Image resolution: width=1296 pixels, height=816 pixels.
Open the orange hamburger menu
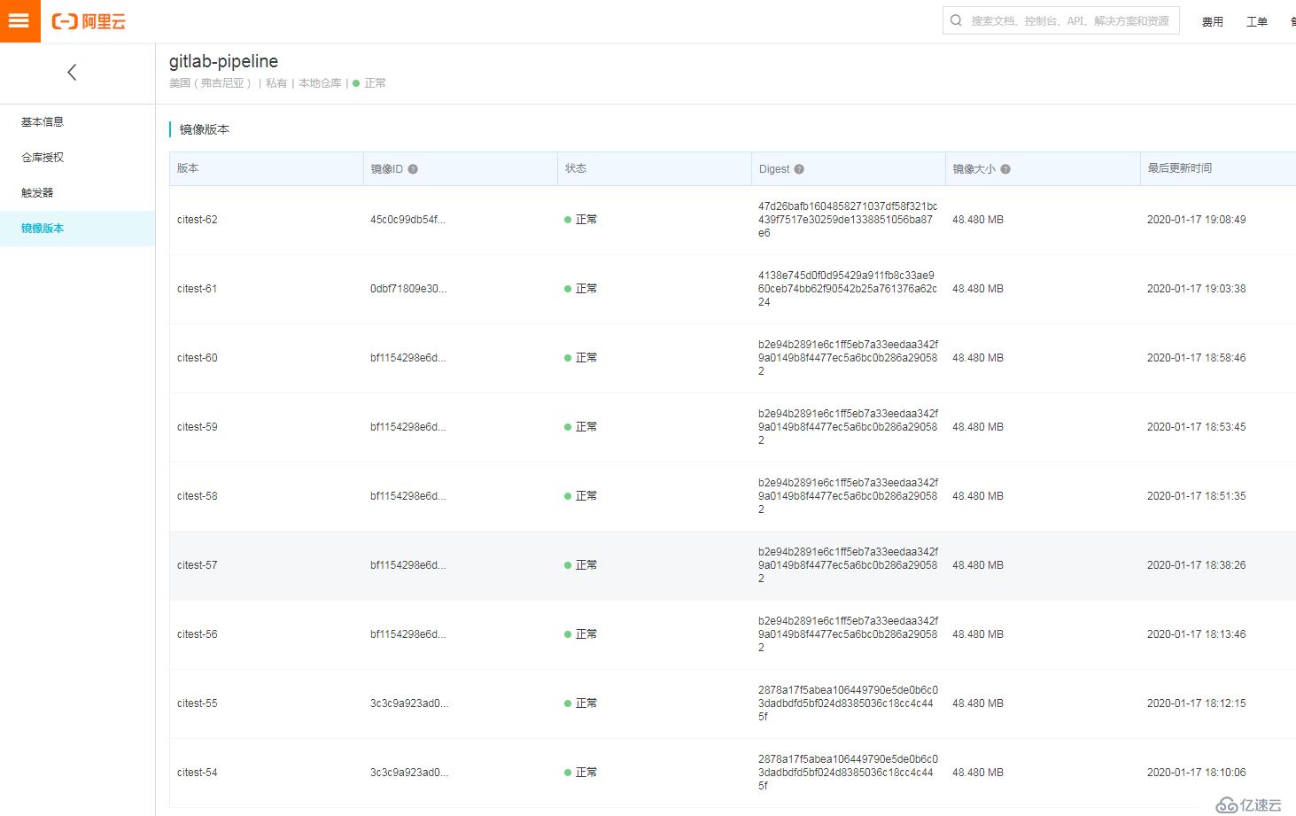click(x=19, y=21)
